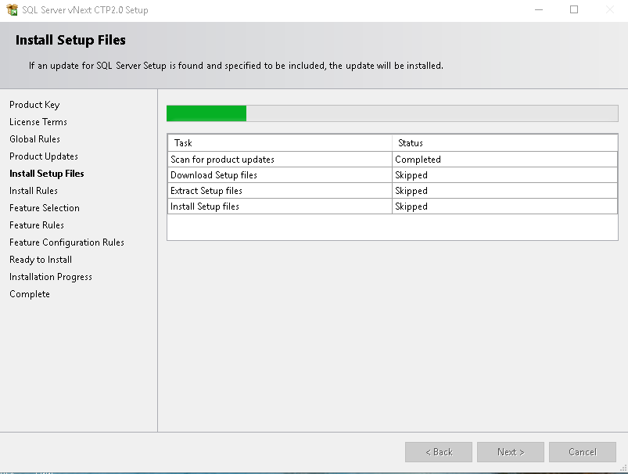Click "Feature Configuration Rules" in the sidebar
628x474 pixels.
(x=66, y=242)
